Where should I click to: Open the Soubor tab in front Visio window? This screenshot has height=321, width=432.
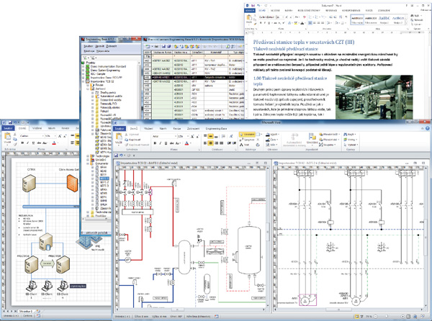click(120, 129)
